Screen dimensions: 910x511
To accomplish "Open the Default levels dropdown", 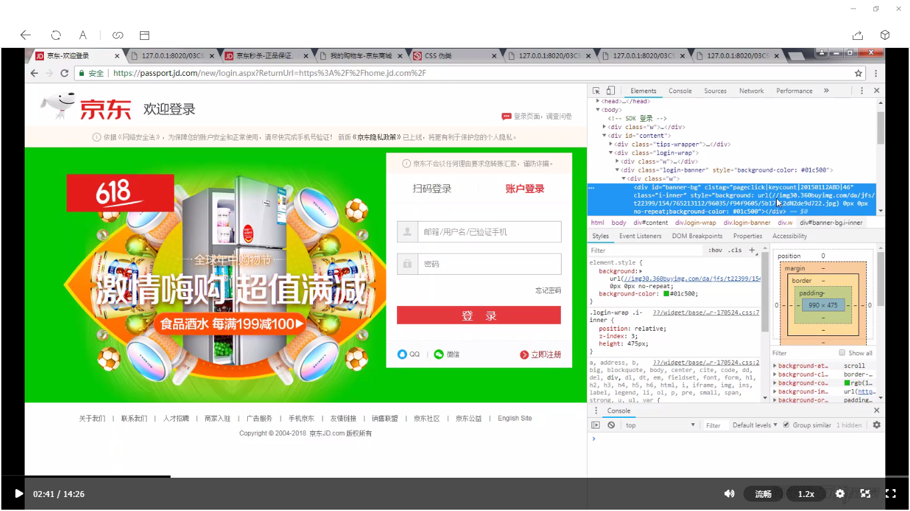I will (x=754, y=425).
